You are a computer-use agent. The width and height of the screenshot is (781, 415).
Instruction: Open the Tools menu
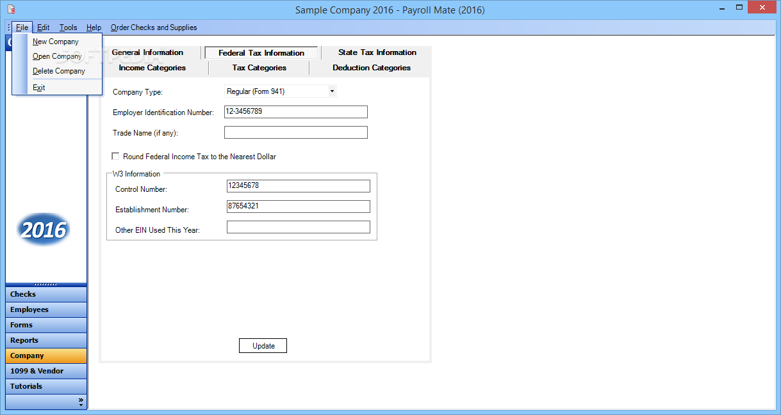[69, 27]
